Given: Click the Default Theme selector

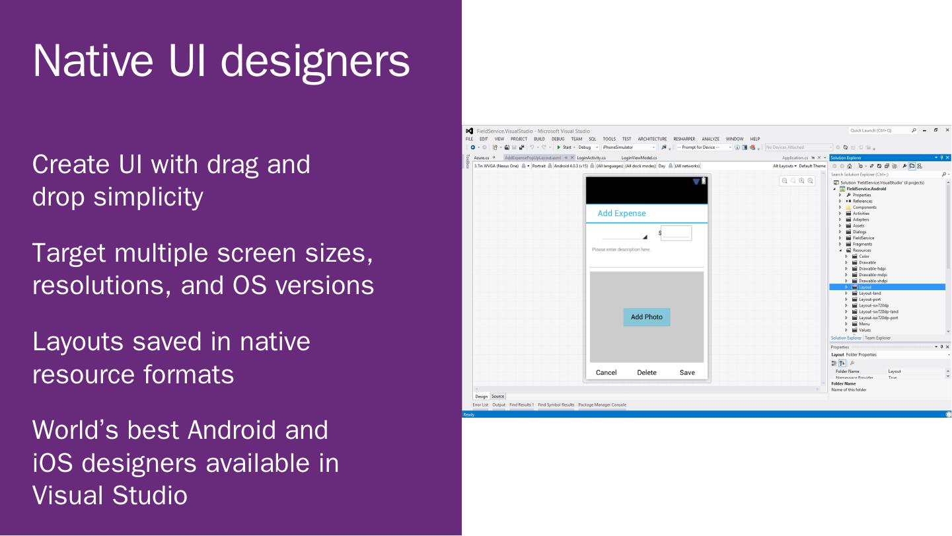Looking at the screenshot, I should 813,166.
